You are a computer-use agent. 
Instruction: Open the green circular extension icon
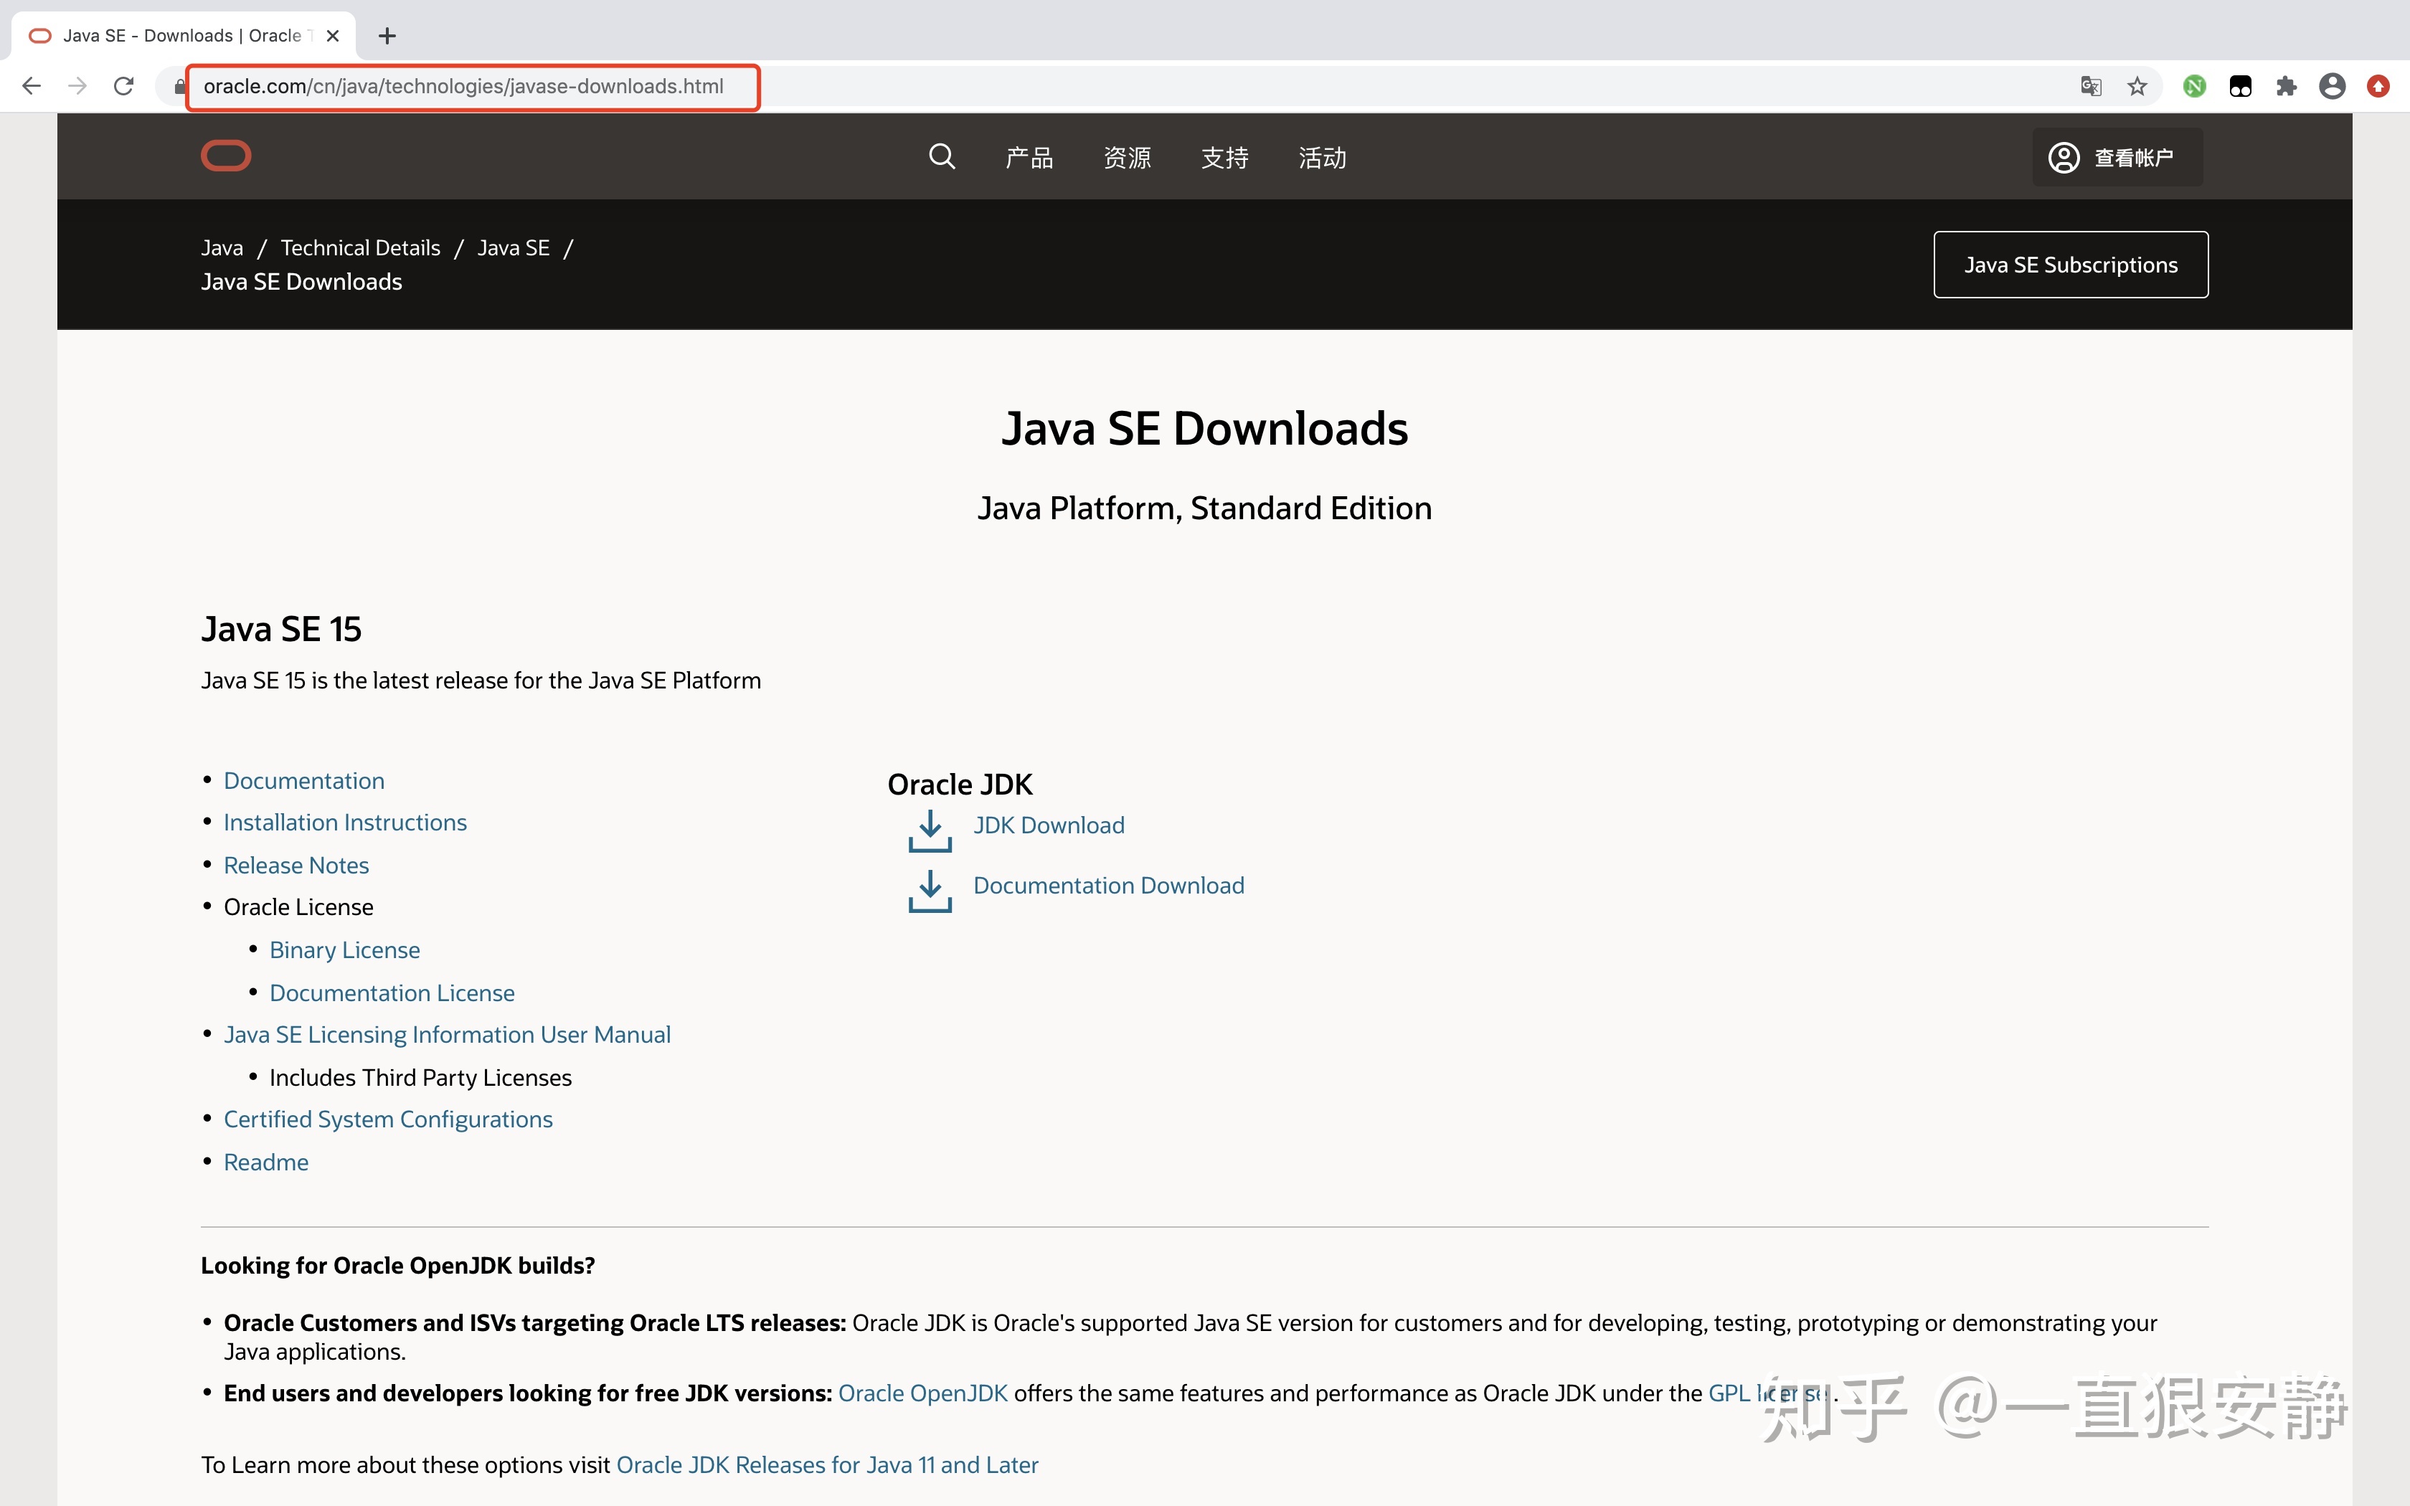(x=2194, y=87)
